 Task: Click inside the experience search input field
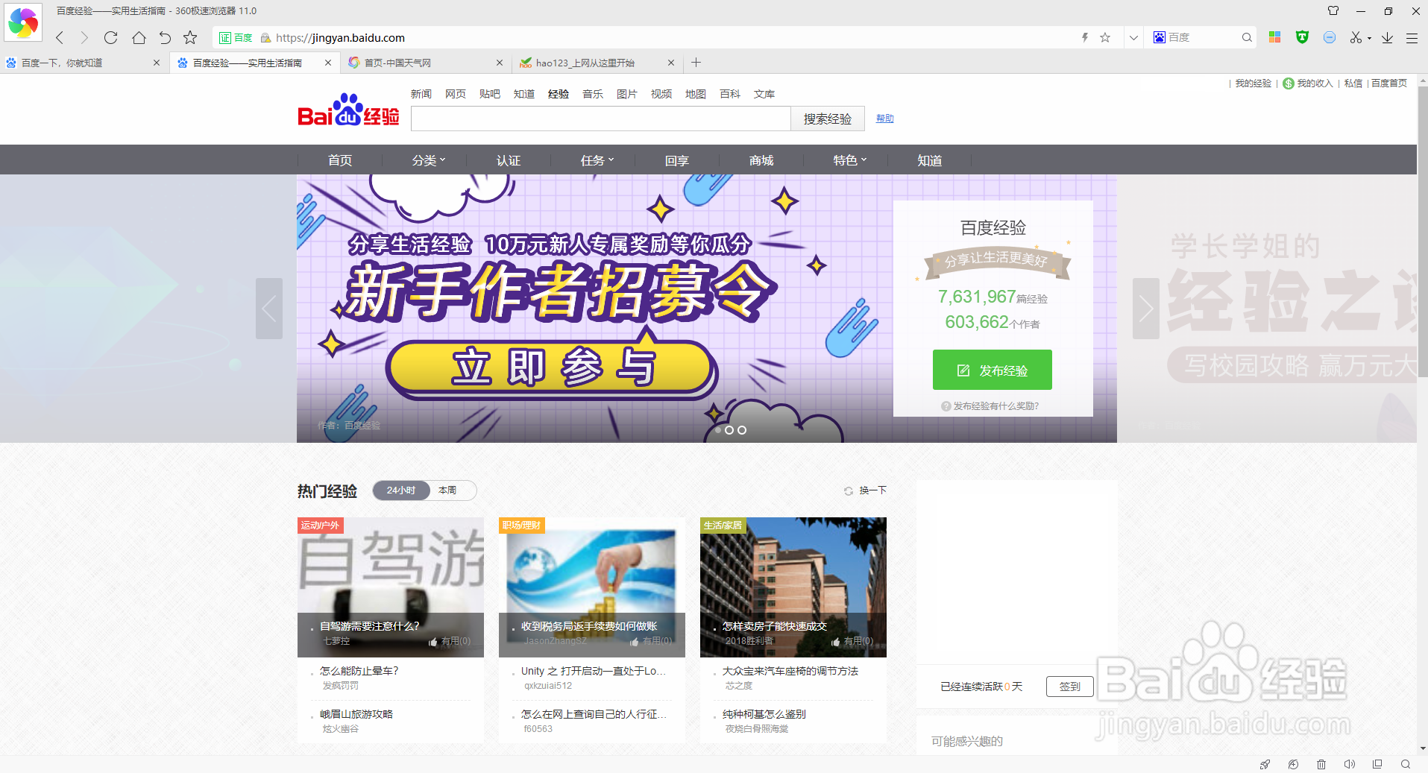pos(600,118)
